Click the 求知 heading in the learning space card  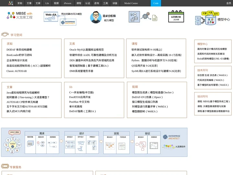pos(9,44)
